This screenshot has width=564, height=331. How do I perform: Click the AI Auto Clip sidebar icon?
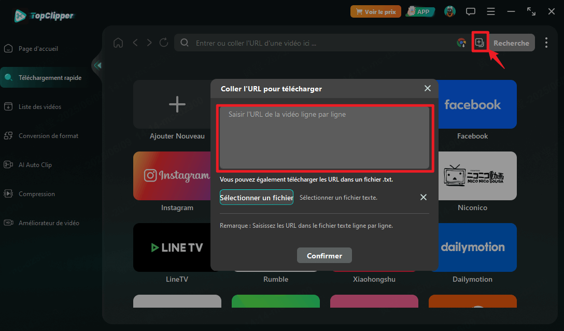[8, 164]
